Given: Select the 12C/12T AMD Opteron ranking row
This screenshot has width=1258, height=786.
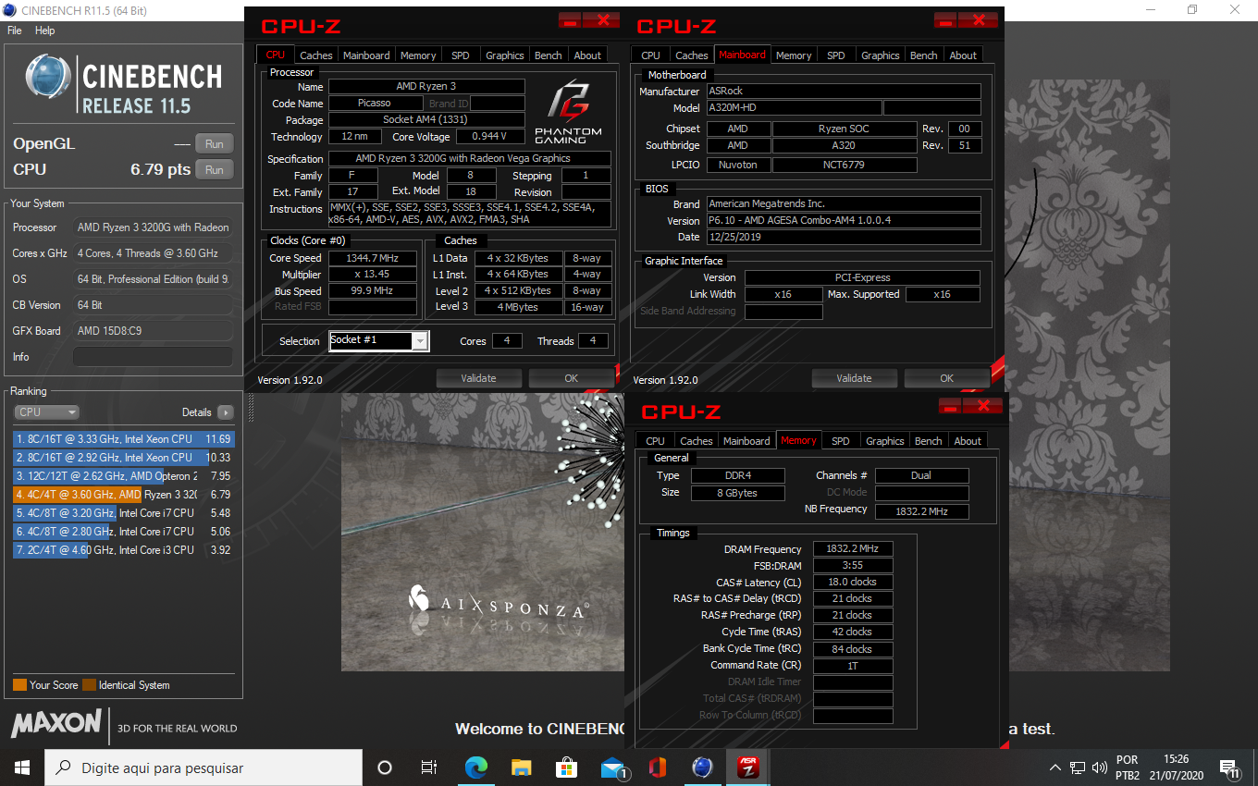Looking at the screenshot, I should pyautogui.click(x=123, y=476).
